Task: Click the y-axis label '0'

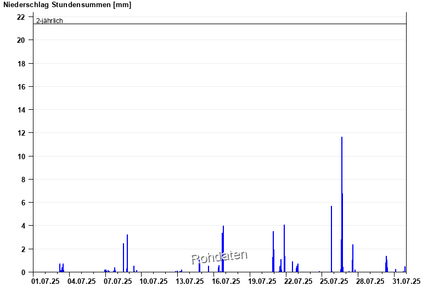Action: [x=23, y=272]
